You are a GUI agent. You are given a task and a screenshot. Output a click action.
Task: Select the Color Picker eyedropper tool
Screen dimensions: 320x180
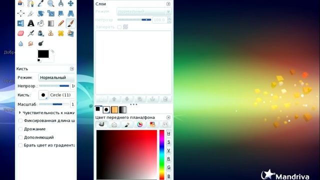40,3
